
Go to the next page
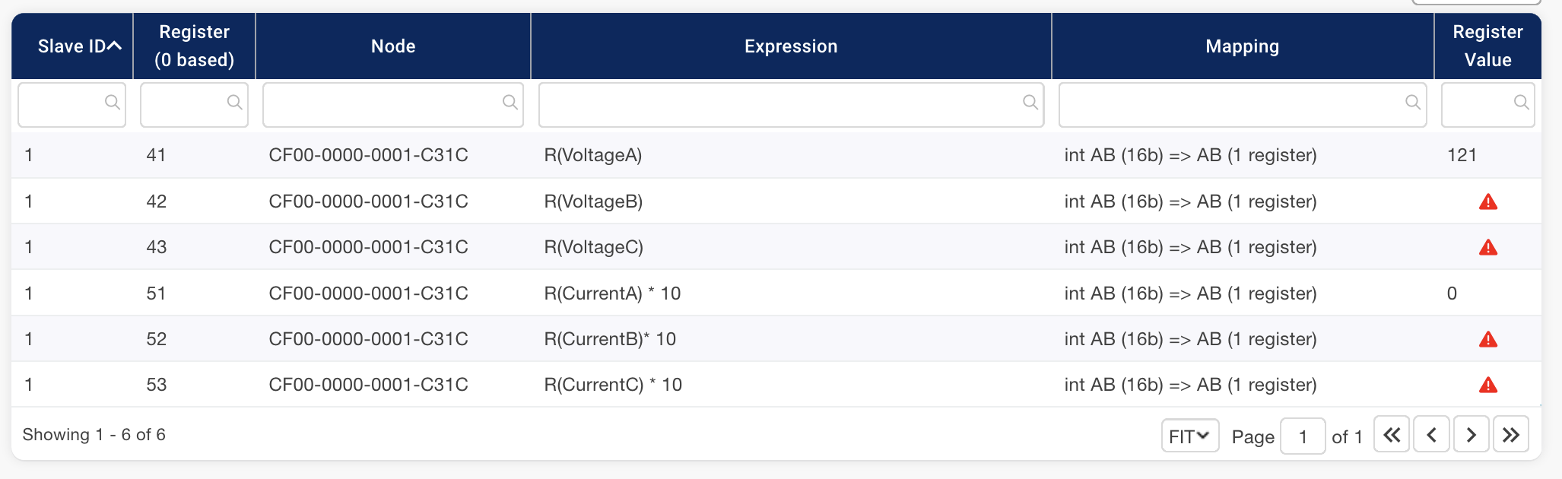(1471, 435)
